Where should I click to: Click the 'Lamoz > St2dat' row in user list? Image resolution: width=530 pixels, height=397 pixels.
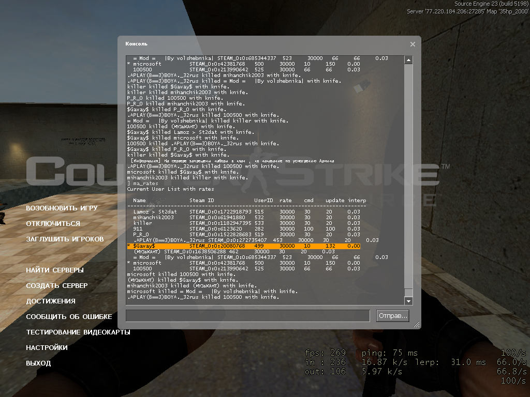(247, 211)
